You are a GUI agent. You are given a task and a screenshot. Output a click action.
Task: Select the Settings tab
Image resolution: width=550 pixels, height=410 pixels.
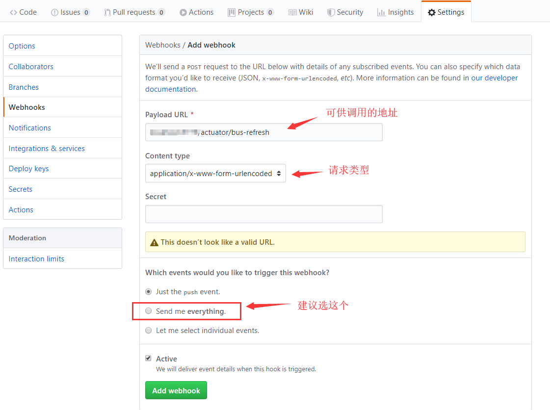point(445,12)
